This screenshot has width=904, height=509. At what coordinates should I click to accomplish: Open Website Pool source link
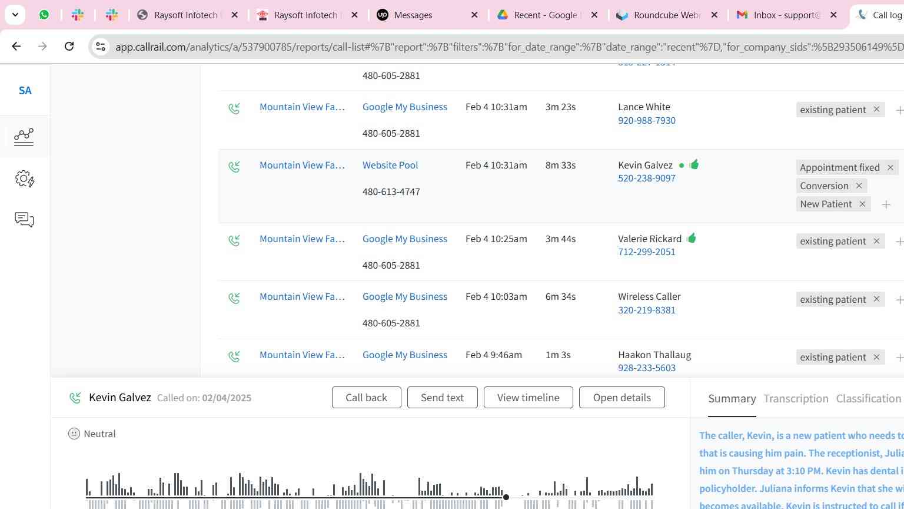(x=390, y=165)
